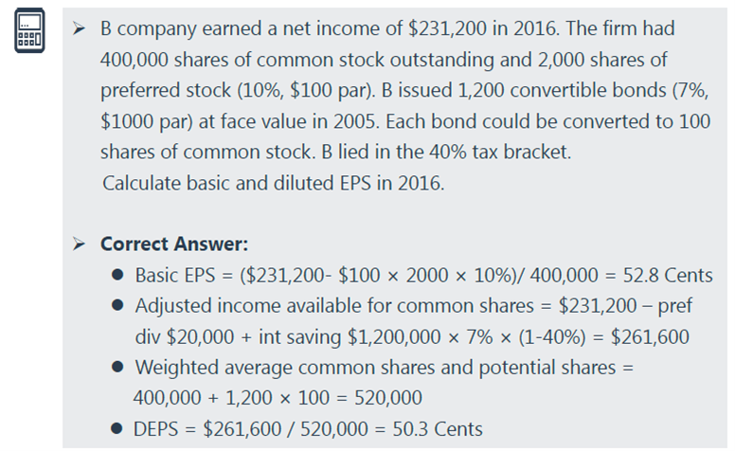Click the calculator icon in the corner
Screen dimensions: 735x451
click(x=29, y=30)
